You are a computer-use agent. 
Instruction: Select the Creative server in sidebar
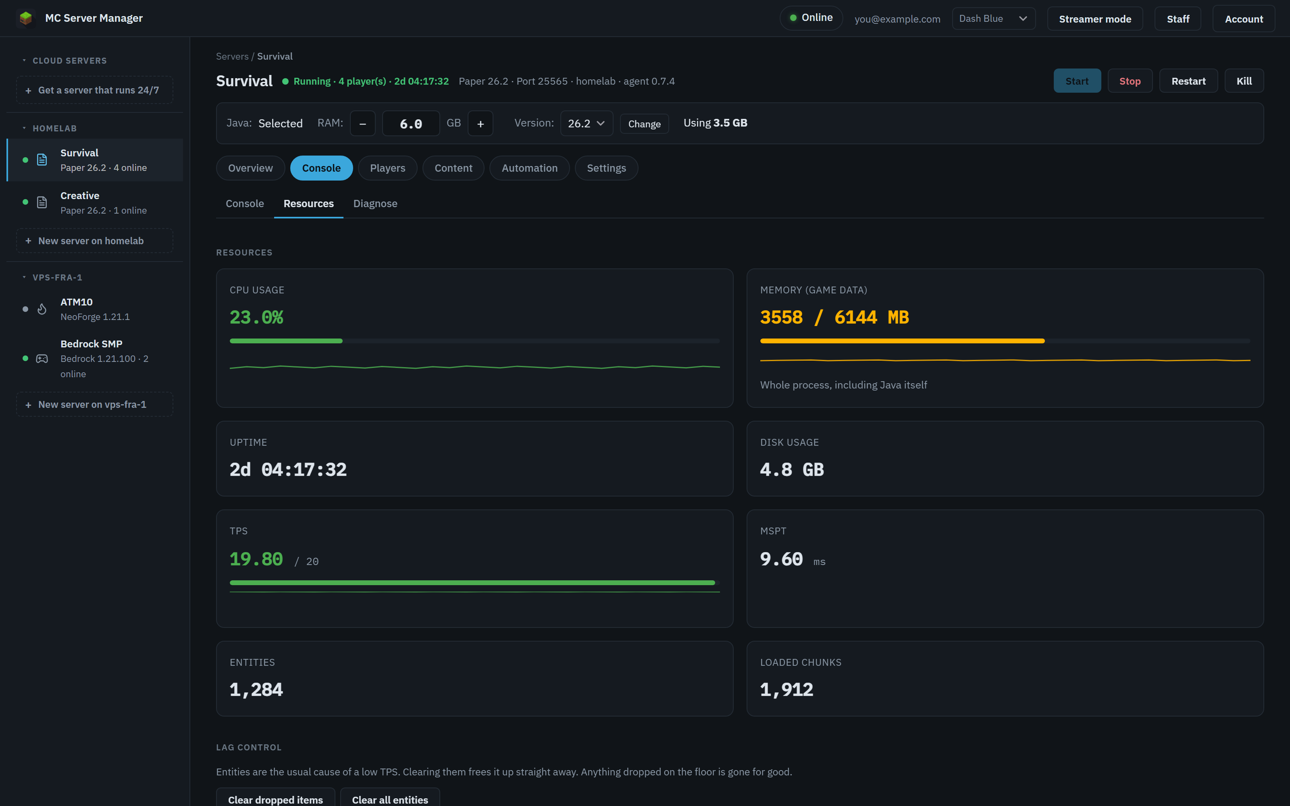pyautogui.click(x=95, y=203)
